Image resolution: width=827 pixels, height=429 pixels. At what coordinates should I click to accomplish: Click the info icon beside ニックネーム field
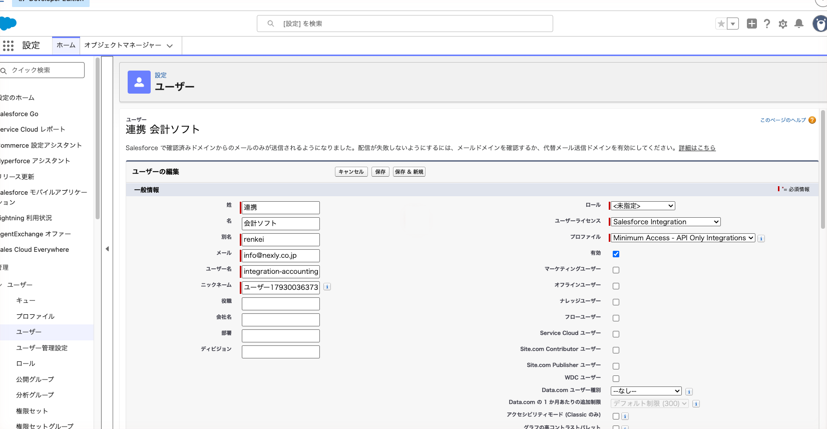(327, 287)
